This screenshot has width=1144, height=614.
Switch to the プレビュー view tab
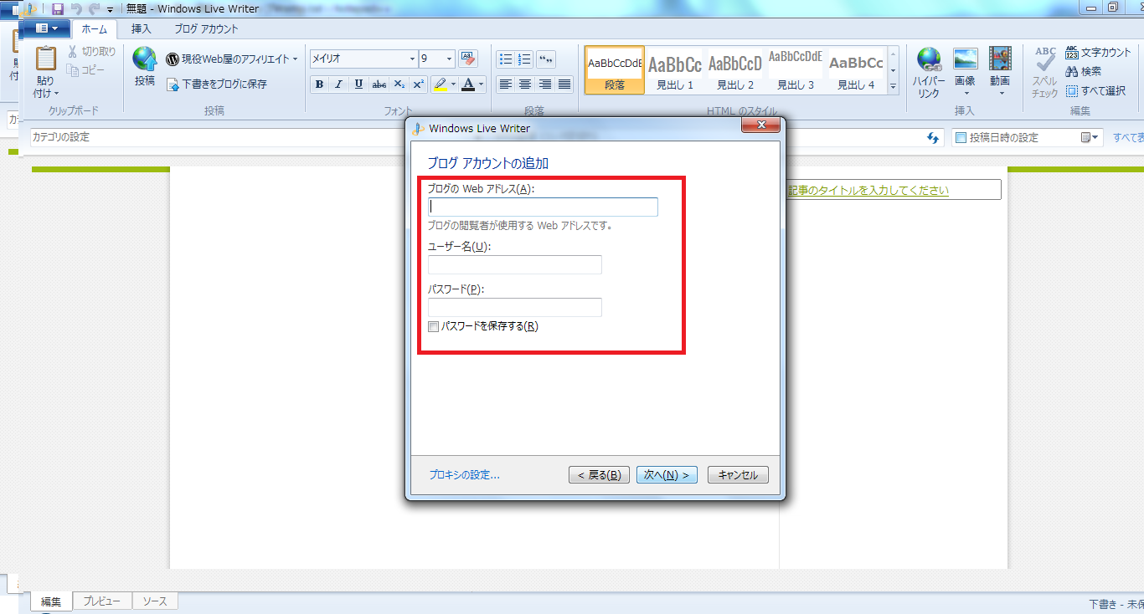tap(101, 601)
